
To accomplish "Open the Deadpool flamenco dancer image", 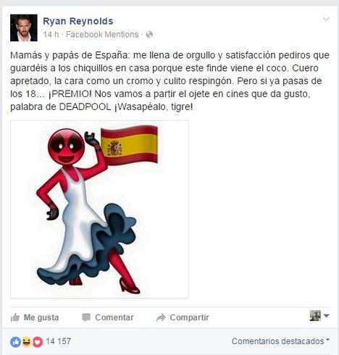I will 99,209.
